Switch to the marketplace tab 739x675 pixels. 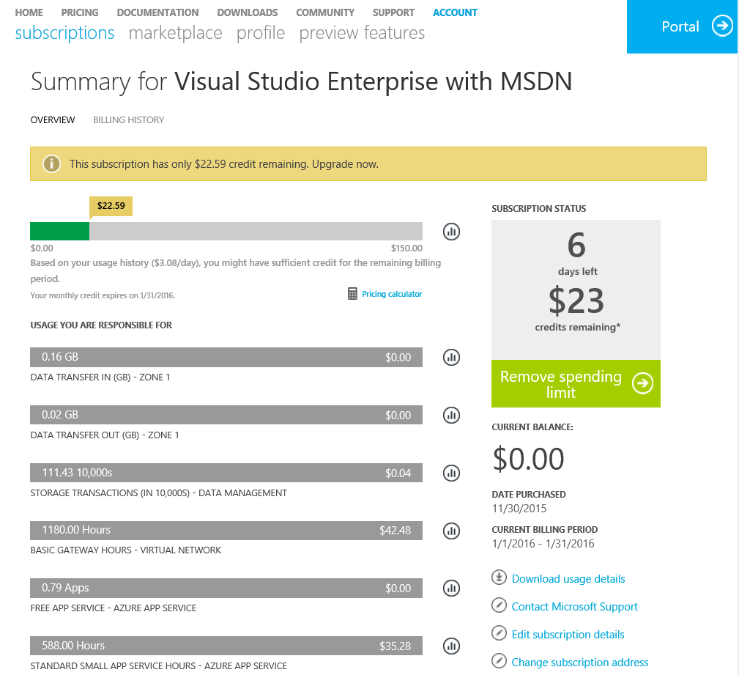175,33
